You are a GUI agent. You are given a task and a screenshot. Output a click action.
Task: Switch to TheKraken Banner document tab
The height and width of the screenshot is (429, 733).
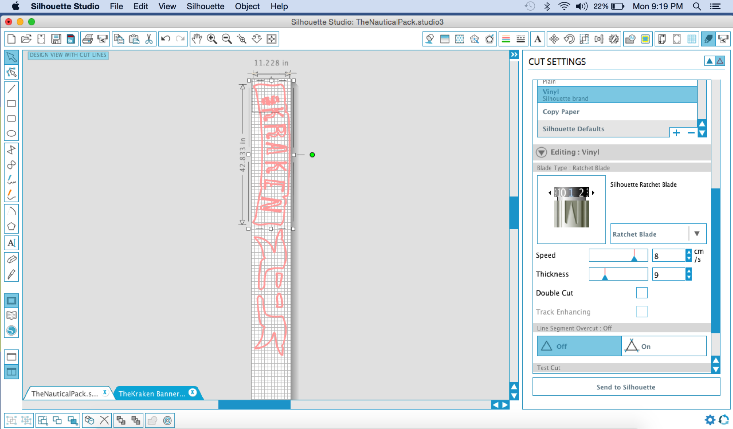[x=152, y=393]
